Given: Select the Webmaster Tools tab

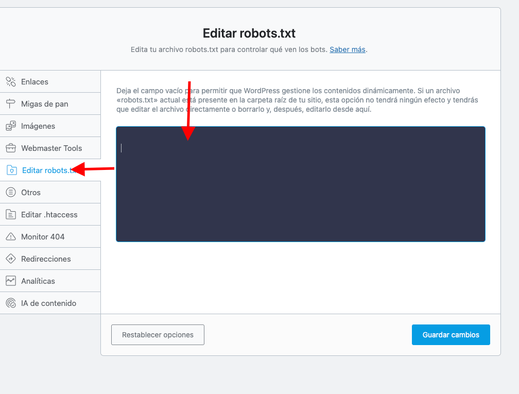Looking at the screenshot, I should pos(50,148).
